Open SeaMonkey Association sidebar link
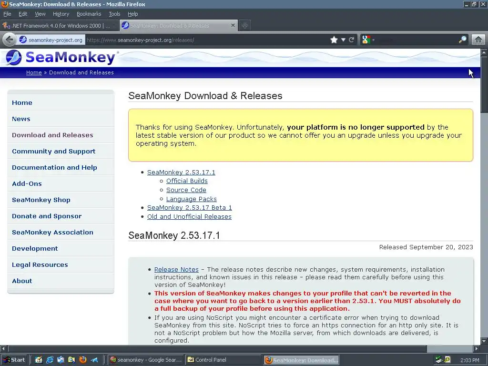The height and width of the screenshot is (366, 488). click(x=52, y=232)
